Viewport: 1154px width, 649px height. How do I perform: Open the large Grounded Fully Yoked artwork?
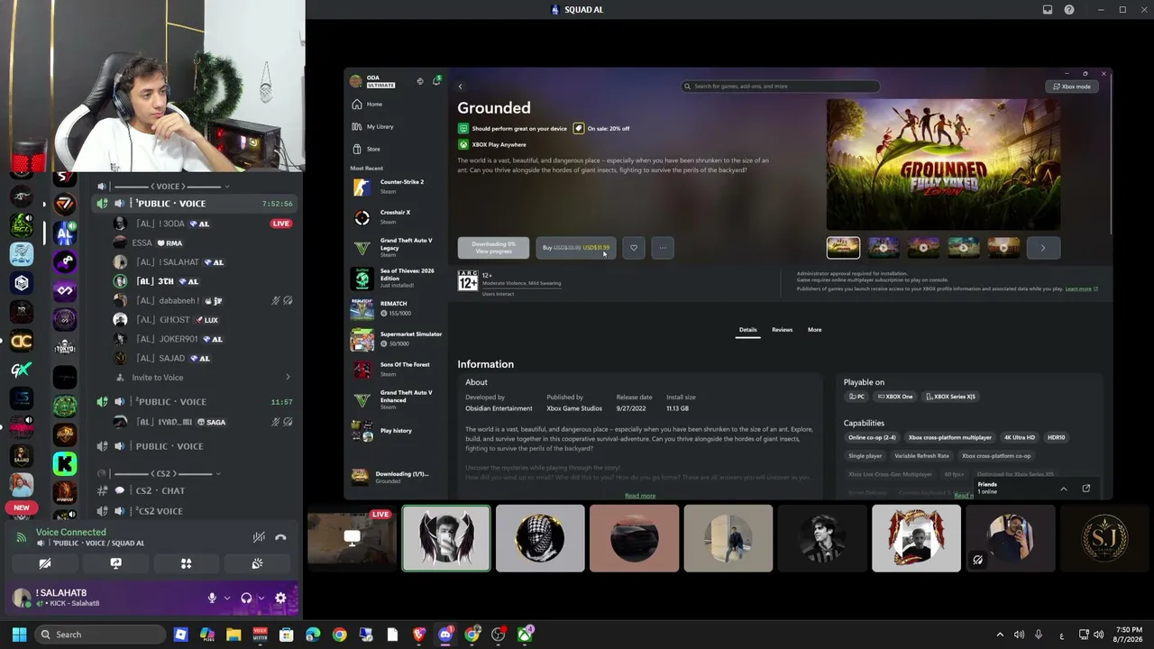click(x=943, y=164)
